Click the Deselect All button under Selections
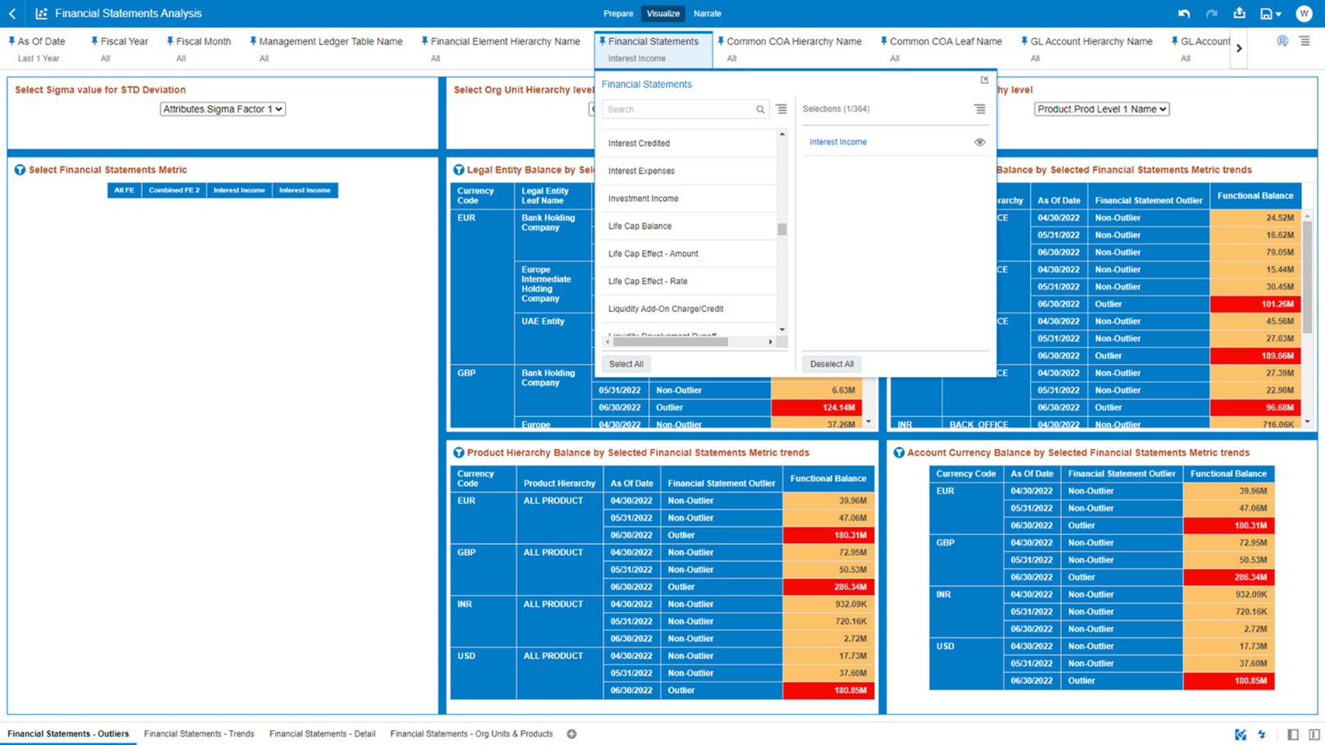The height and width of the screenshot is (745, 1325). click(831, 363)
